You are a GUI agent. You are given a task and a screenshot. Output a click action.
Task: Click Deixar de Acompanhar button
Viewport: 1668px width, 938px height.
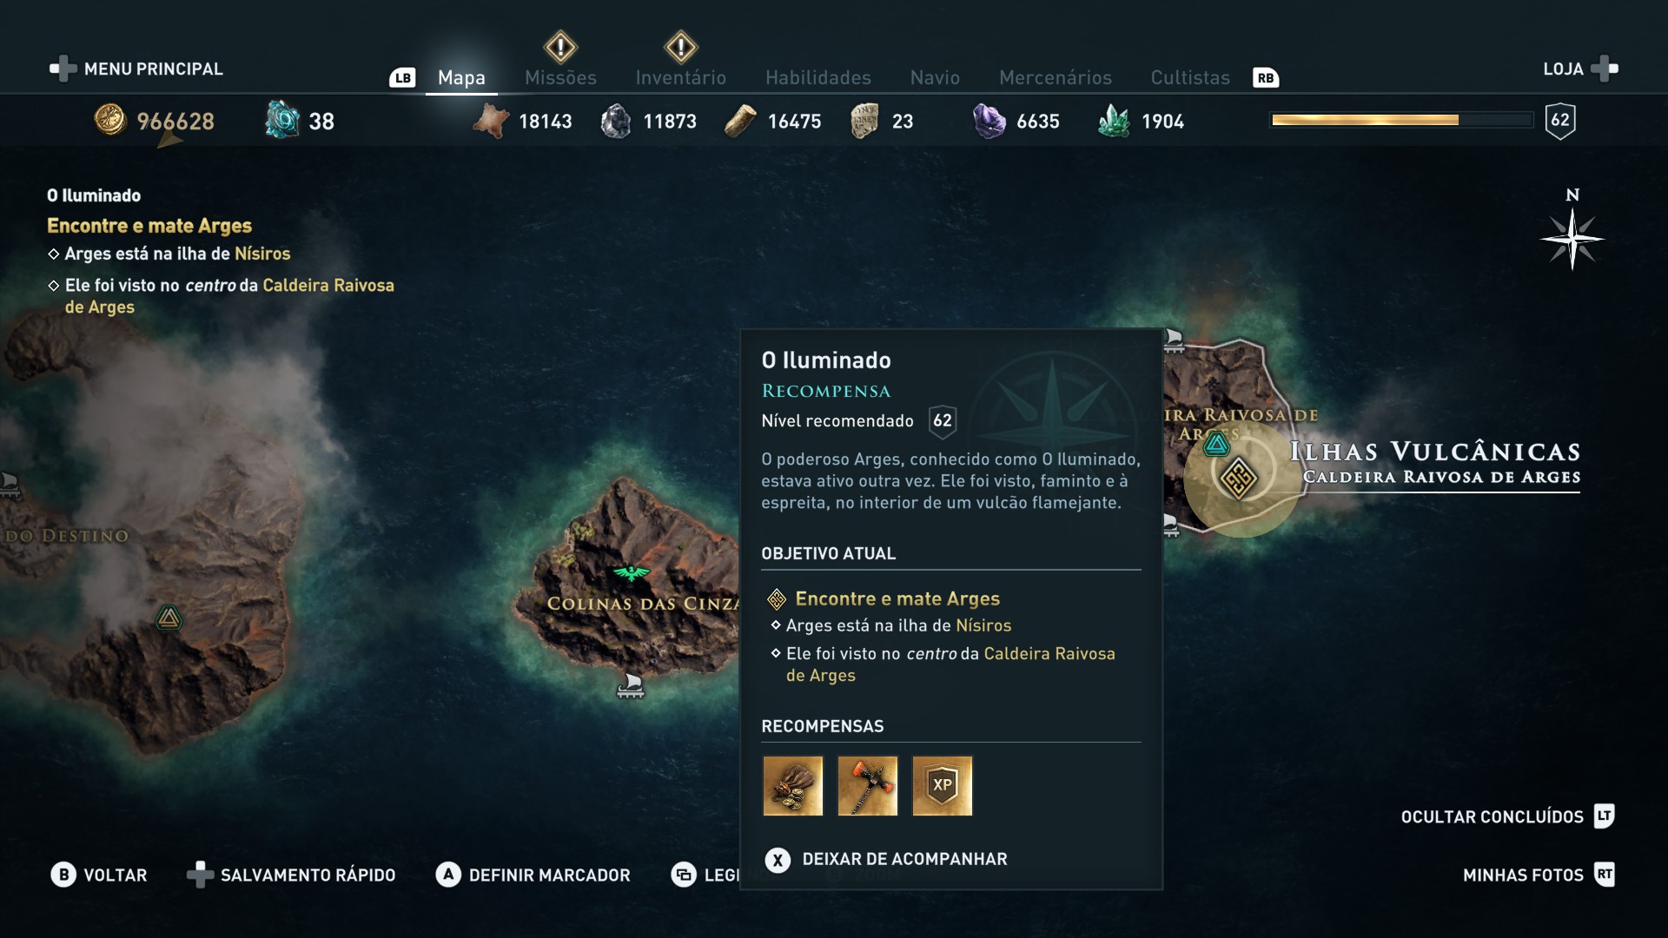[x=886, y=860]
